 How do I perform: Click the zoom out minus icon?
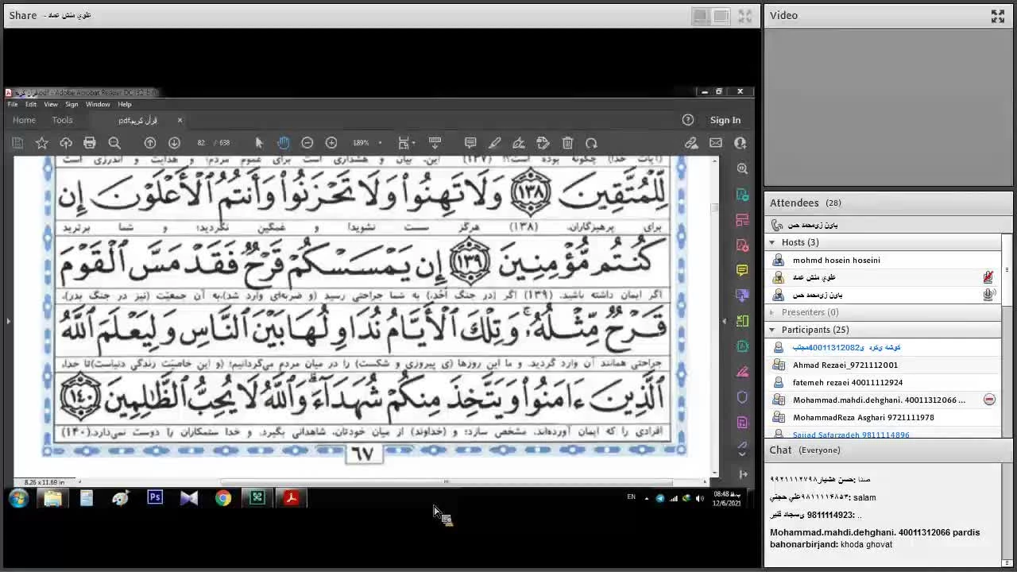pos(307,143)
